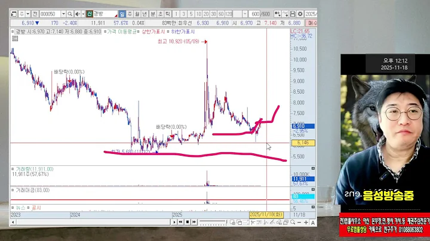
Task: Select interval 60 button
Action: pyautogui.click(x=221, y=14)
